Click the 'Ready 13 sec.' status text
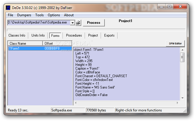Viewport: 195px width, 121px height. point(18,110)
